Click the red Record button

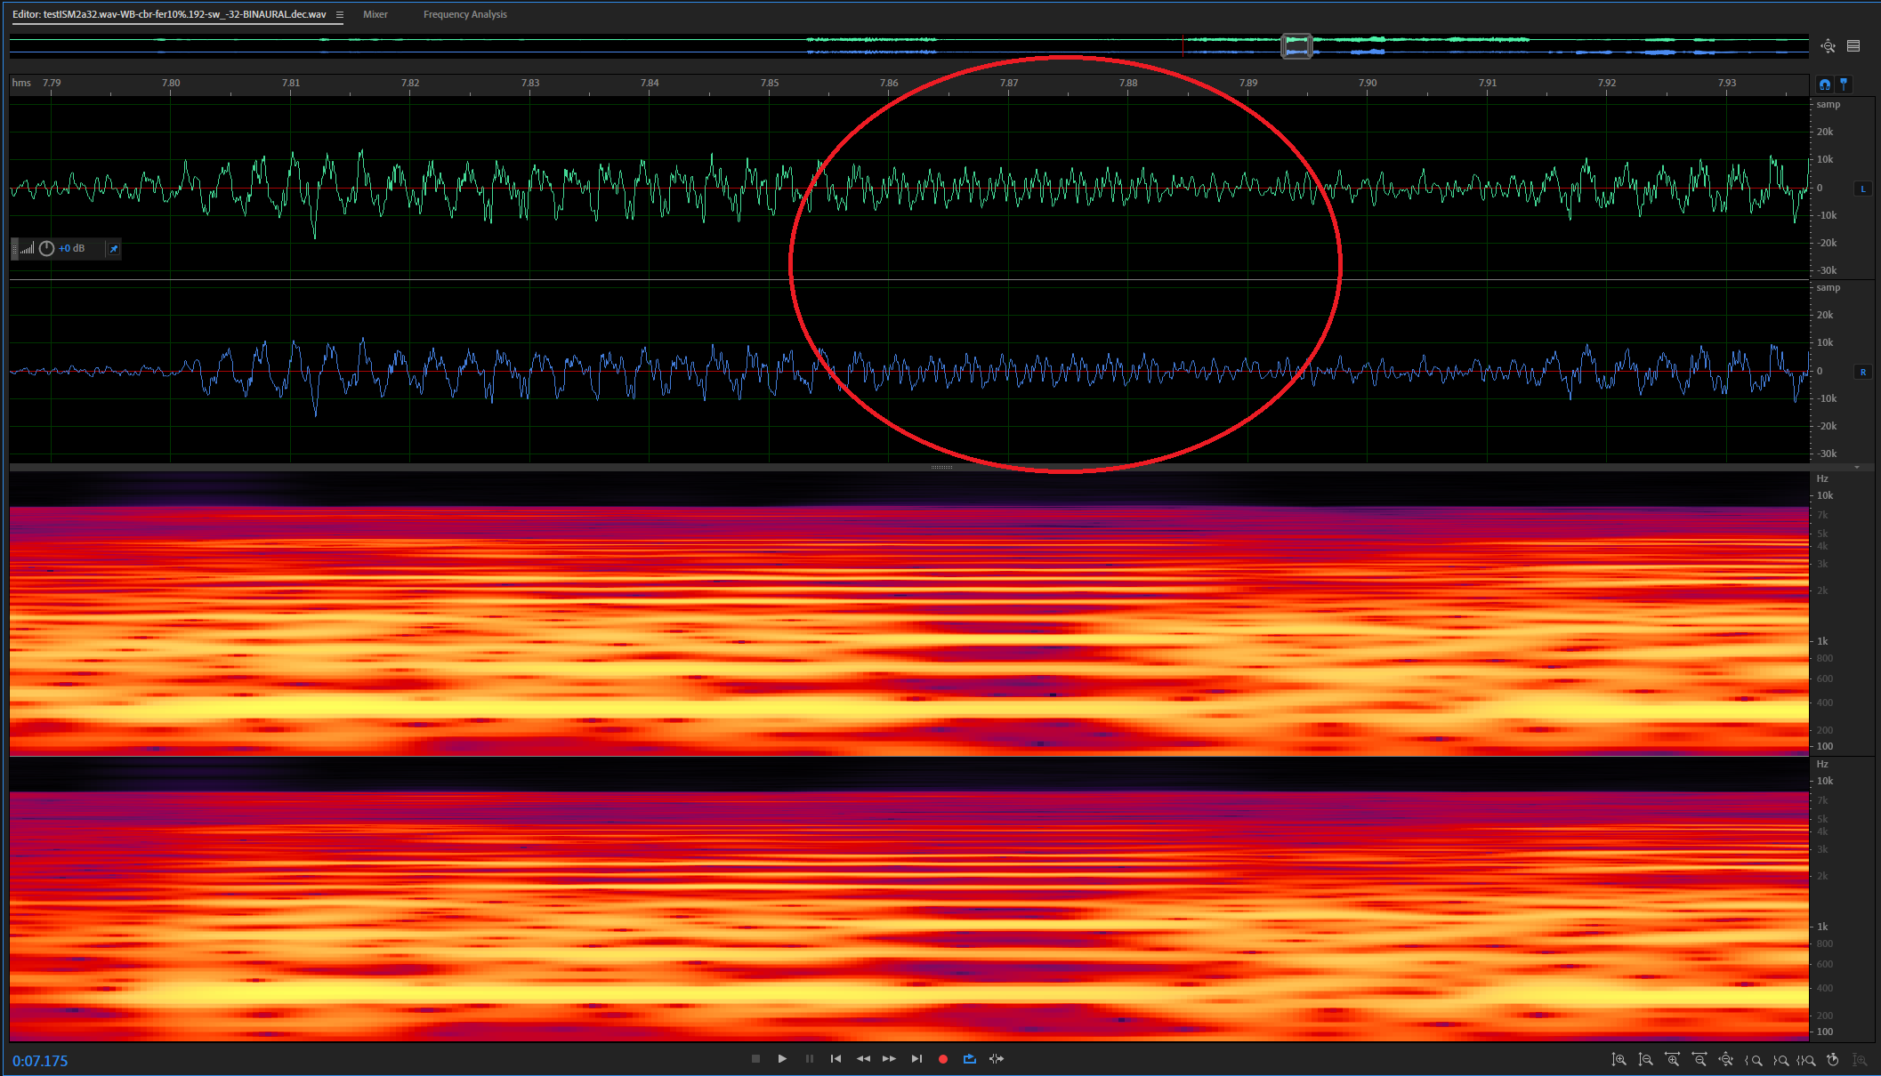943,1059
